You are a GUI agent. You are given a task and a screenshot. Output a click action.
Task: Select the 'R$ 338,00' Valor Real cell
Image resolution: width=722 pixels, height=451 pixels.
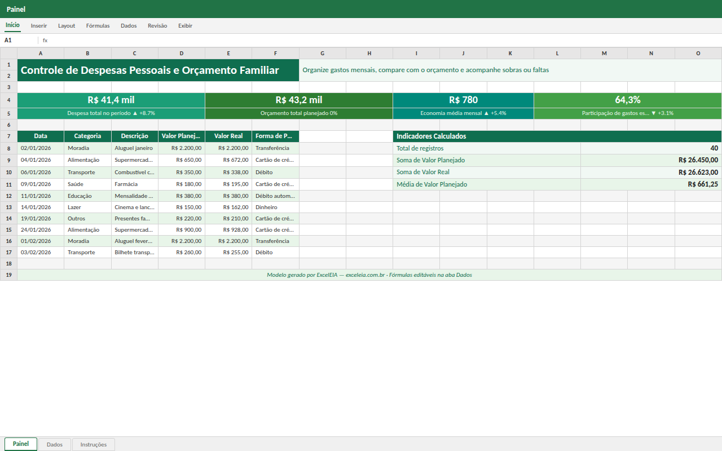228,173
